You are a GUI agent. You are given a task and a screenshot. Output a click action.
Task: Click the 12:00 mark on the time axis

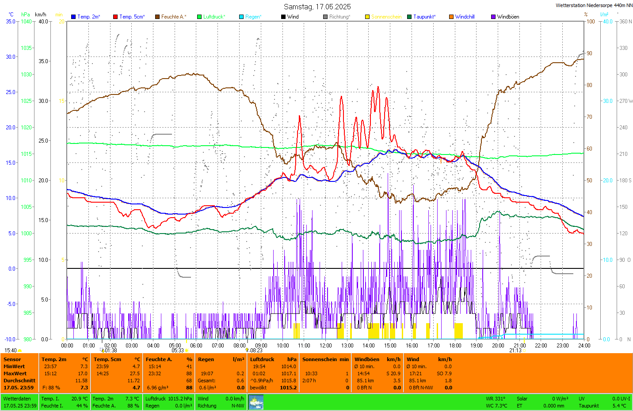coord(326,346)
